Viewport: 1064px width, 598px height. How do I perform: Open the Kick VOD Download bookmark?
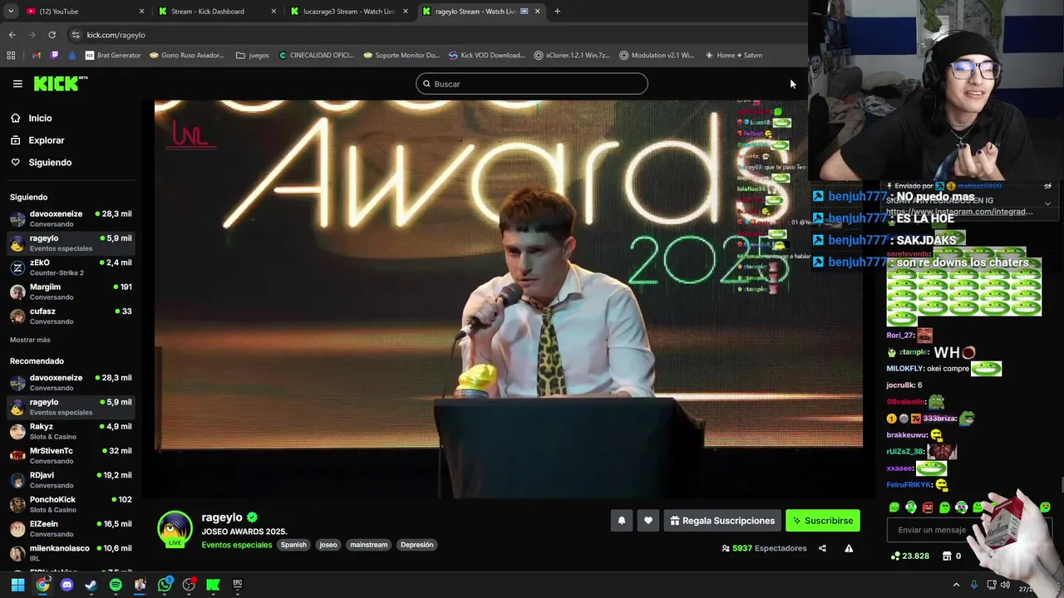[x=486, y=56]
